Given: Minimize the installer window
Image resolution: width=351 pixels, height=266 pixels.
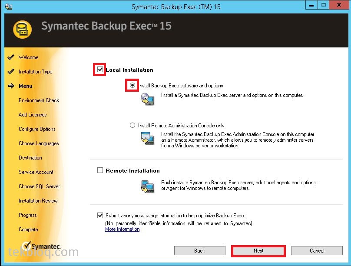Looking at the screenshot, I should pos(311,5).
